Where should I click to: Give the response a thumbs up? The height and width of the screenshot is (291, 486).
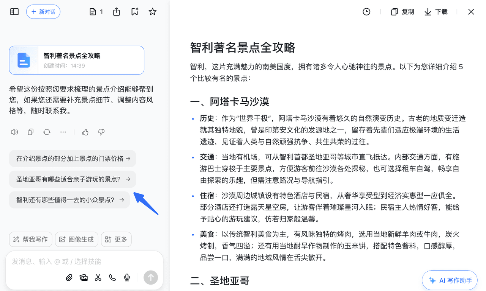pyautogui.click(x=85, y=132)
